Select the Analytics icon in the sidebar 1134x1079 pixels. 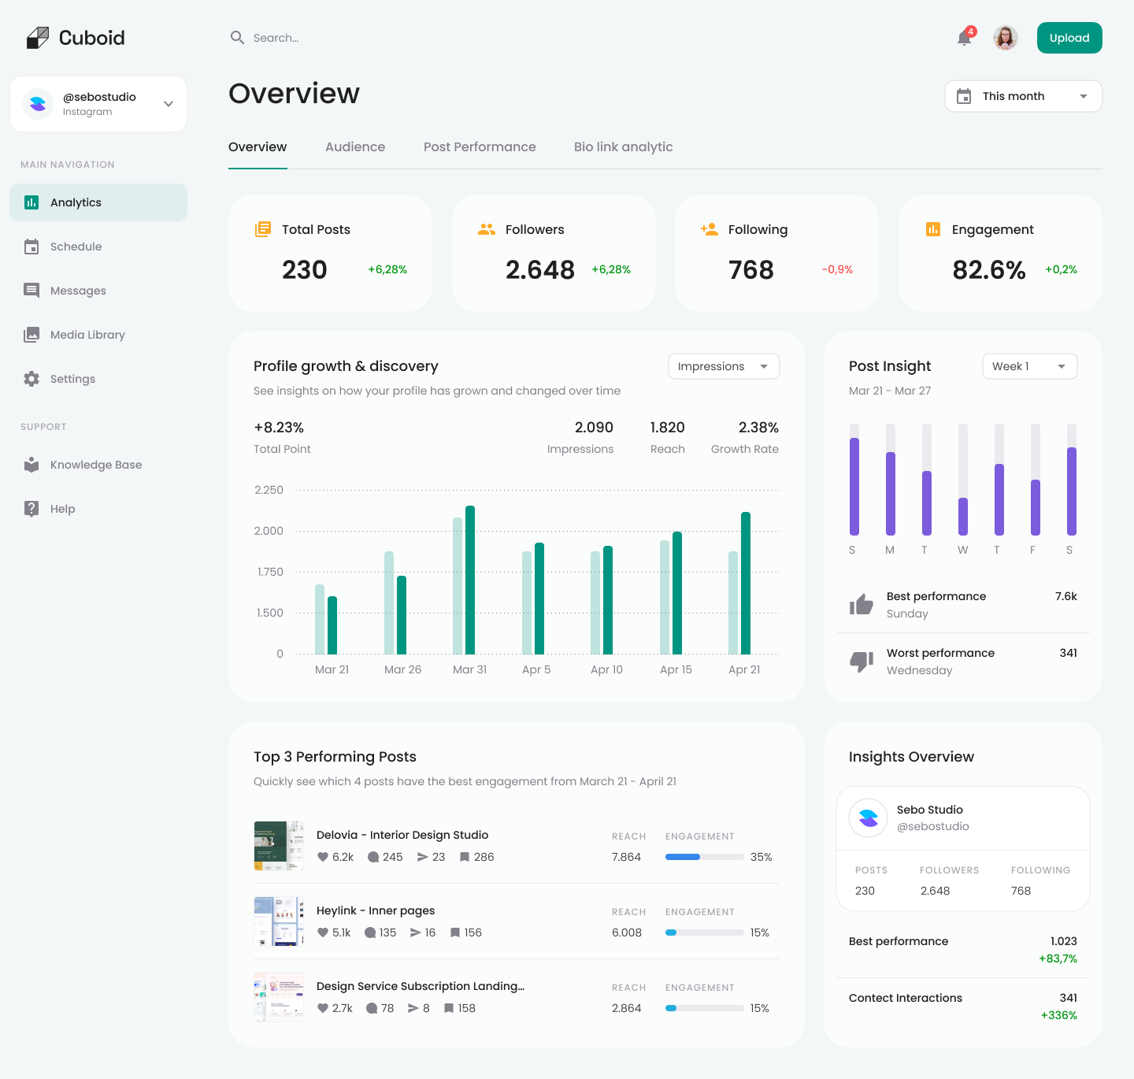pyautogui.click(x=31, y=202)
